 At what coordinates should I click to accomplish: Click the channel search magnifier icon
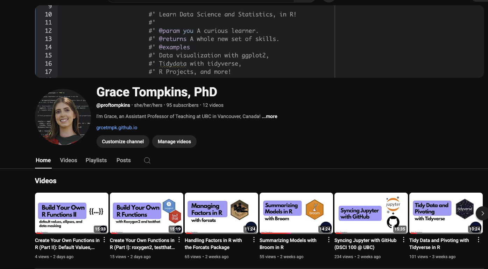[x=147, y=160]
